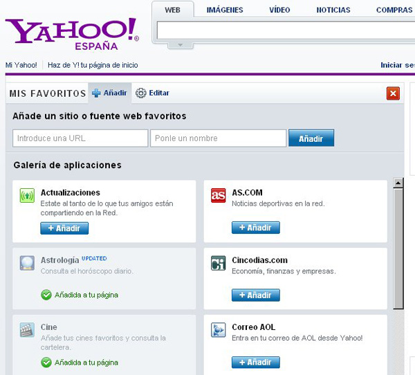Click the Astrología crystal ball icon
Screen dimensions: 415x375
27,263
